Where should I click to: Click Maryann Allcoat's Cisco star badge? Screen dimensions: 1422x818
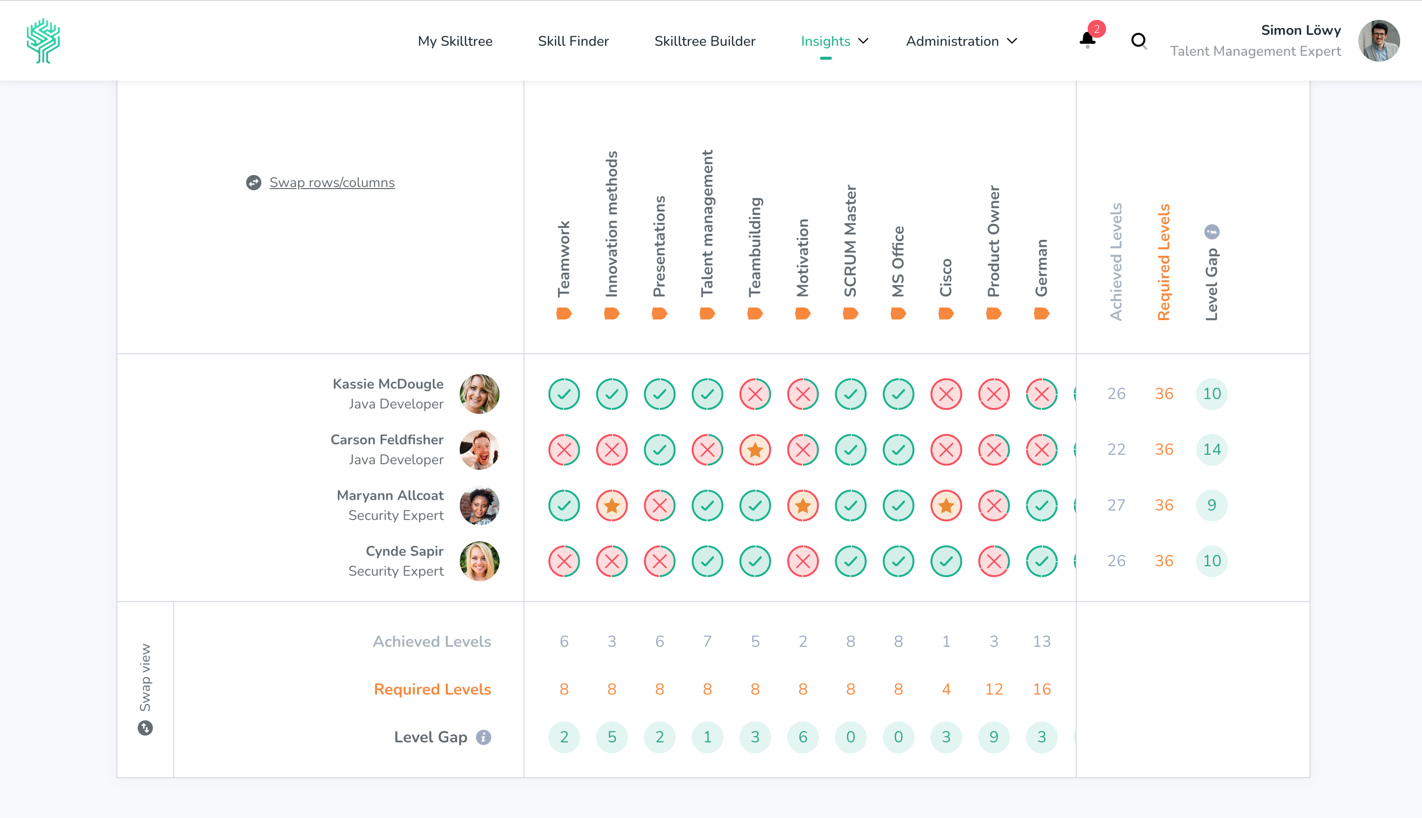click(x=946, y=506)
